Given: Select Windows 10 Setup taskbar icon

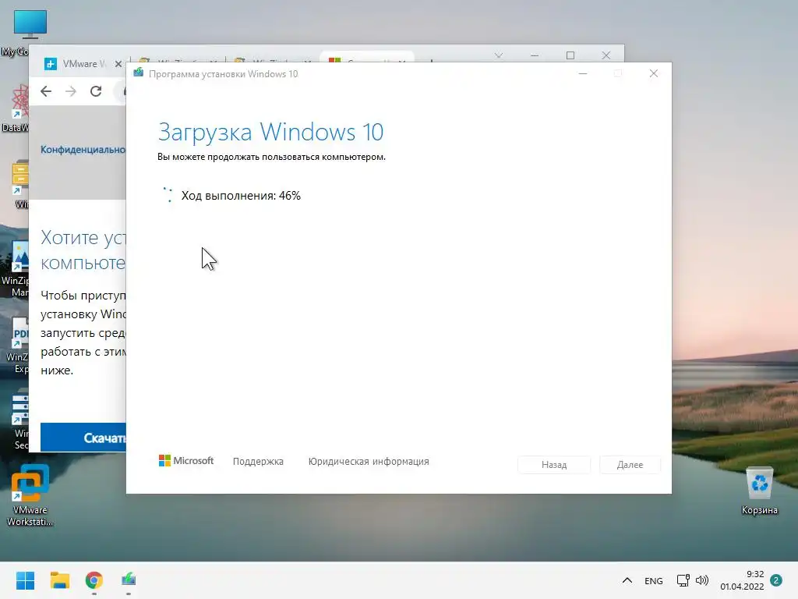Looking at the screenshot, I should 129,580.
